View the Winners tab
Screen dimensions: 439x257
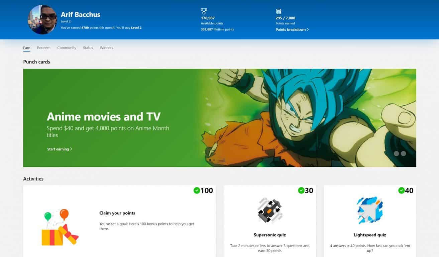106,48
